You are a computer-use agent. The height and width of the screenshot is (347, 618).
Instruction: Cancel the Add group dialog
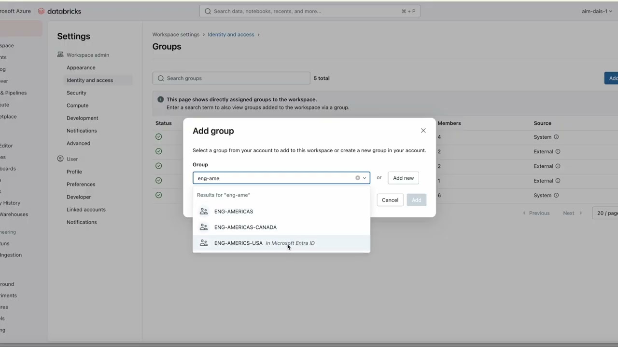(x=390, y=200)
